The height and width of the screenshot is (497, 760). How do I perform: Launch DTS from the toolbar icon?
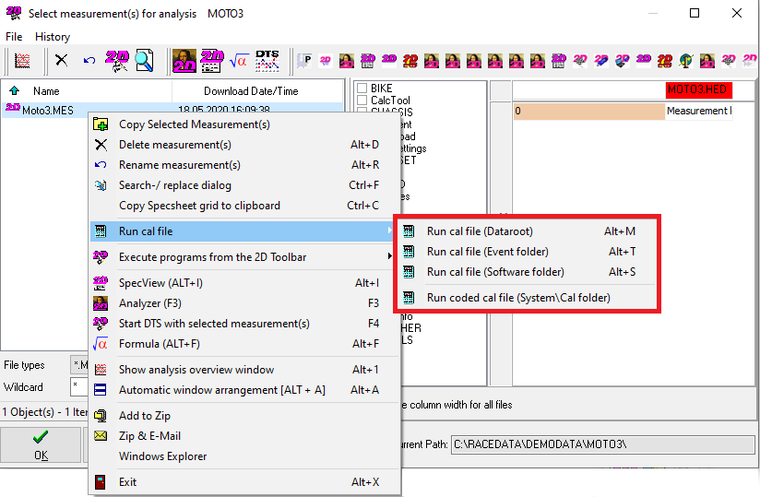click(x=267, y=61)
